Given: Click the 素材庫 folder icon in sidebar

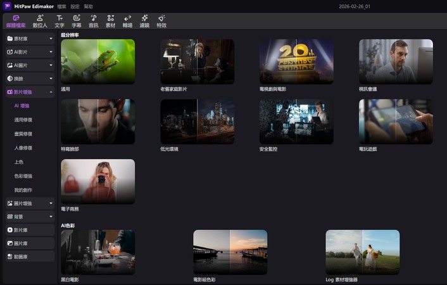Looking at the screenshot, I should [9, 39].
